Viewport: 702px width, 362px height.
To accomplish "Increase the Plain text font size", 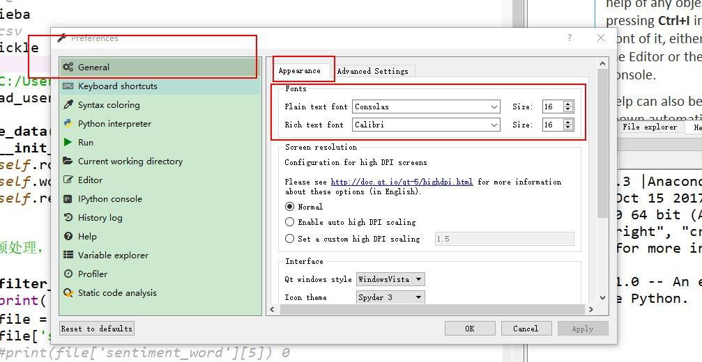I will coord(568,104).
